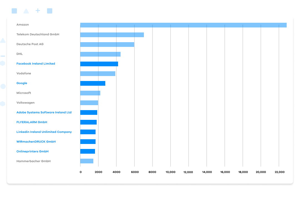Select the Telekom Deutschland GmbH bar
Viewport: 300px width, 200px height.
click(112, 35)
